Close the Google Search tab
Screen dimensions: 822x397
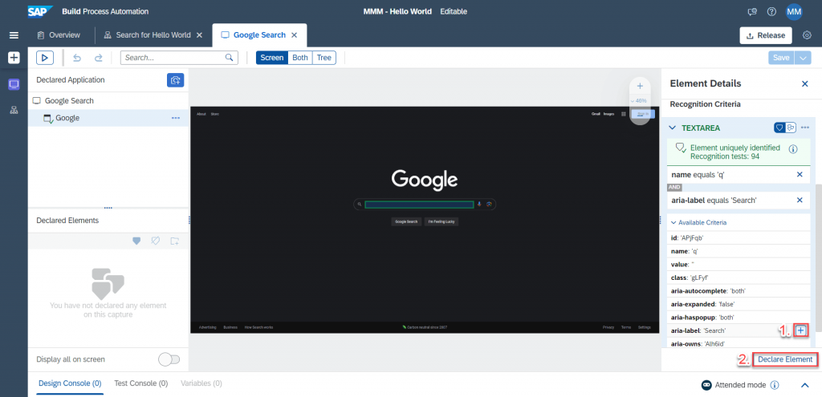click(x=294, y=35)
